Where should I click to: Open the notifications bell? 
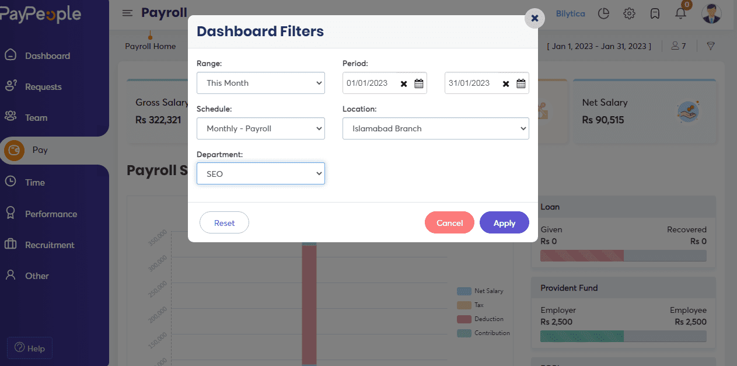tap(680, 13)
